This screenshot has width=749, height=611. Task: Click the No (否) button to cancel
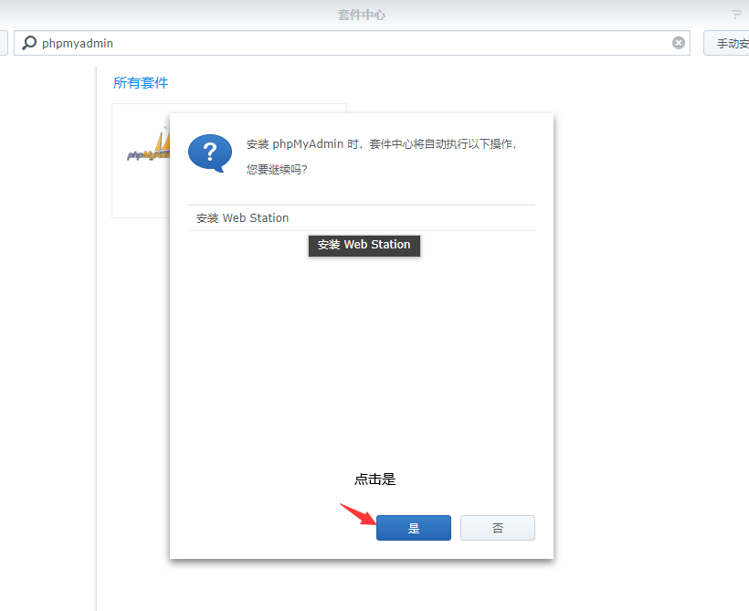tap(497, 527)
